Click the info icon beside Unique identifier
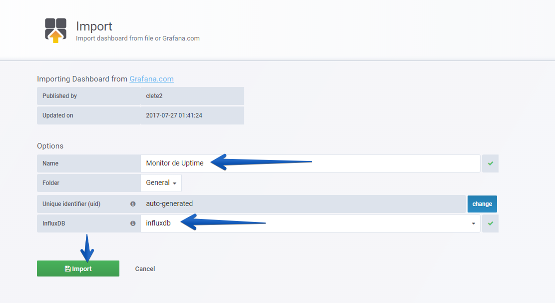Viewport: 555px width, 303px height. [133, 204]
